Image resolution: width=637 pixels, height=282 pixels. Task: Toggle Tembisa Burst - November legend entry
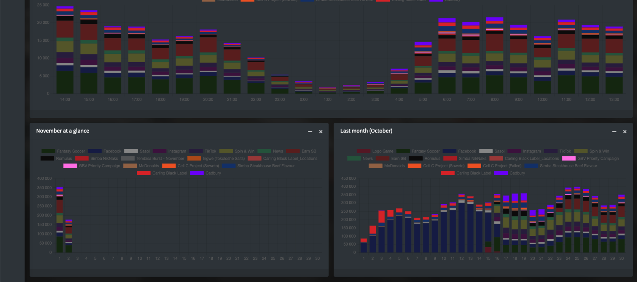click(152, 159)
